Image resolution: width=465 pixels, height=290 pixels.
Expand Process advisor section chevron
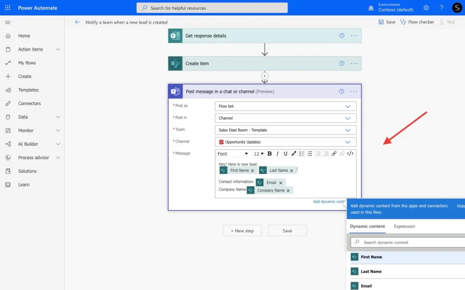pyautogui.click(x=58, y=158)
